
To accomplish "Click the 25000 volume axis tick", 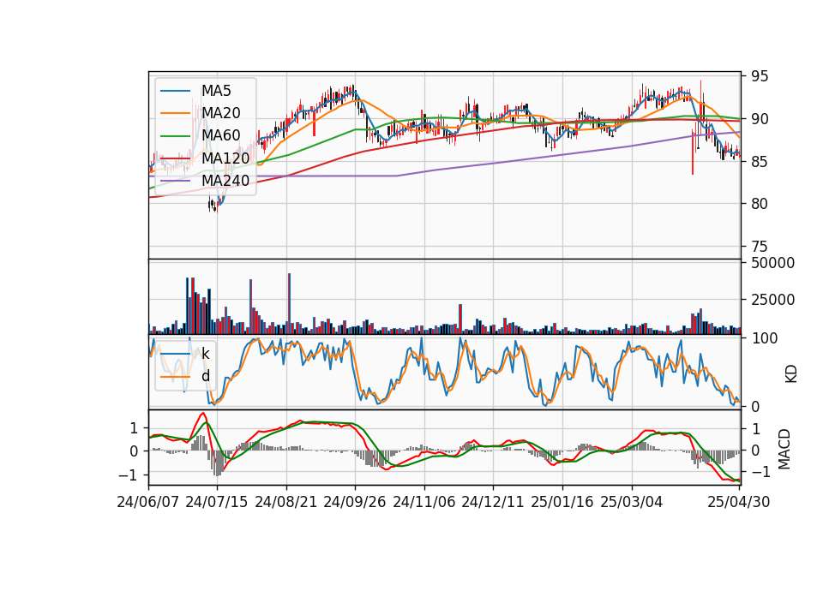I will (x=773, y=300).
